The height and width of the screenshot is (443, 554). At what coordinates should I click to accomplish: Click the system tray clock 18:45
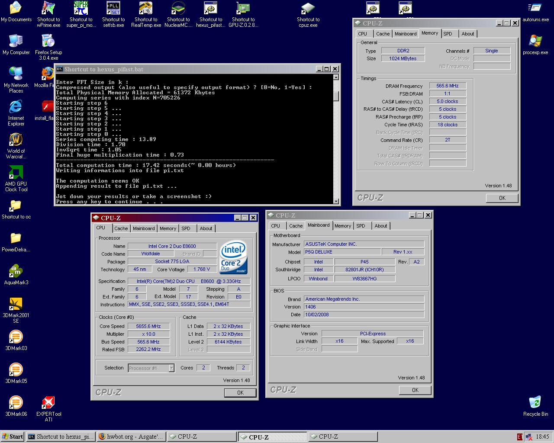pyautogui.click(x=542, y=437)
